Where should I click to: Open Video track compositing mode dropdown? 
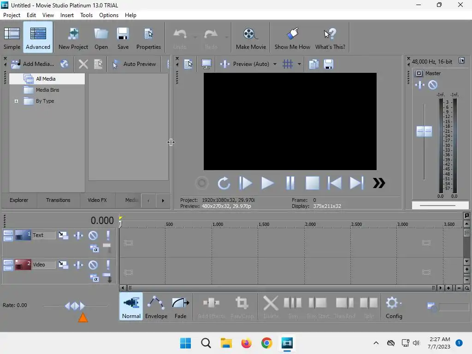pyautogui.click(x=94, y=278)
